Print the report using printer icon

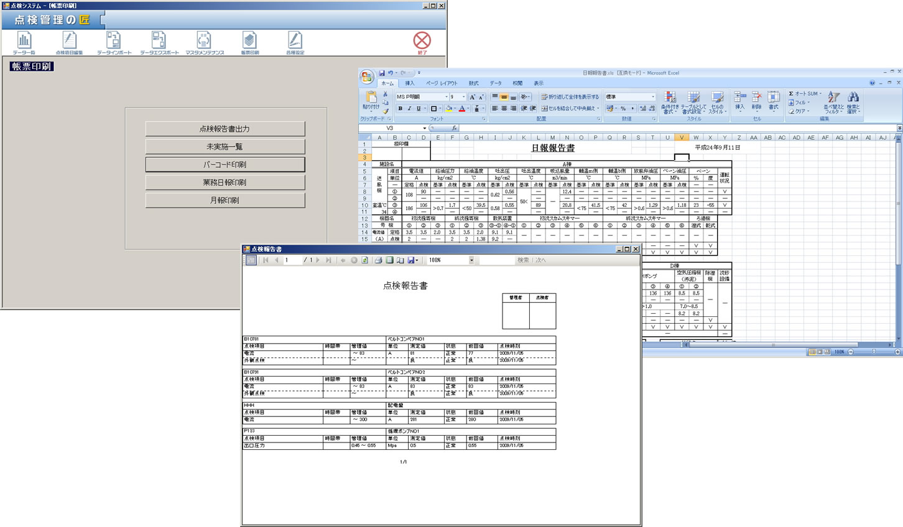coord(378,260)
